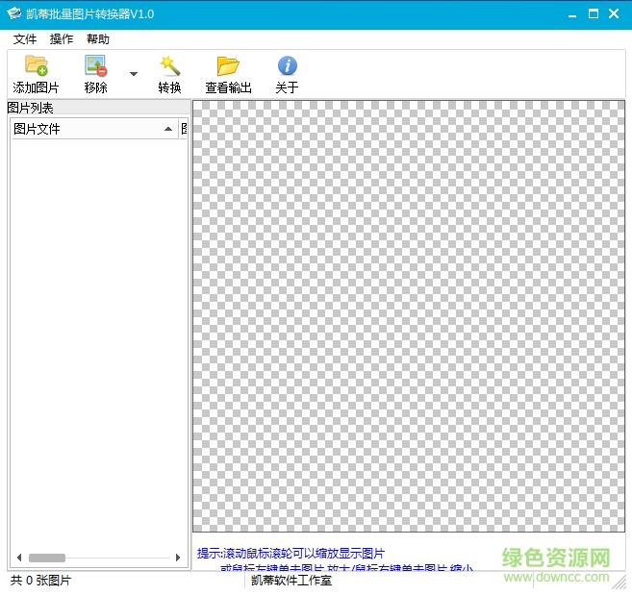Open the 文件 (File) menu

[25, 39]
